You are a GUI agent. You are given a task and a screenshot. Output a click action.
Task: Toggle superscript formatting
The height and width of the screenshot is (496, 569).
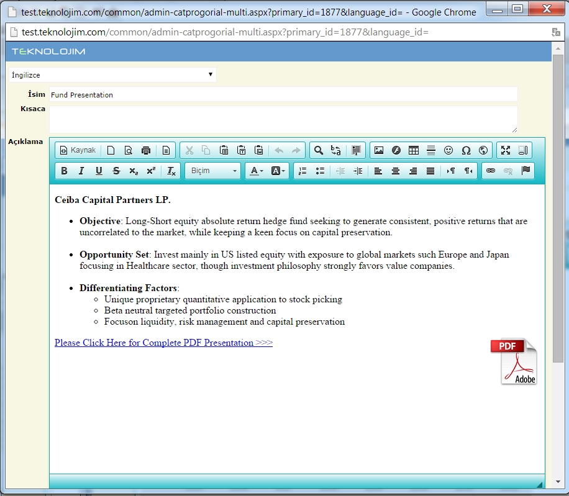(151, 171)
